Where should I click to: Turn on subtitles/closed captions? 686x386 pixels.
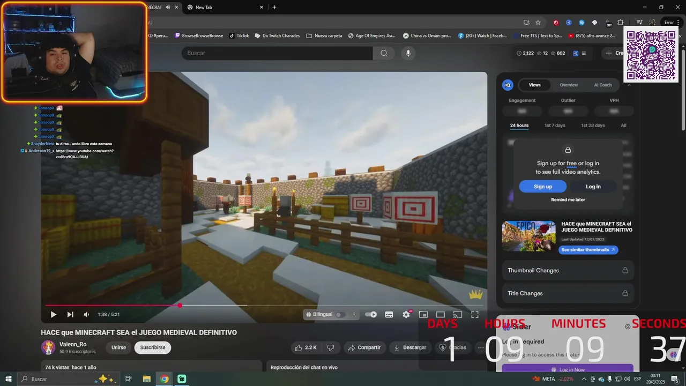point(389,315)
